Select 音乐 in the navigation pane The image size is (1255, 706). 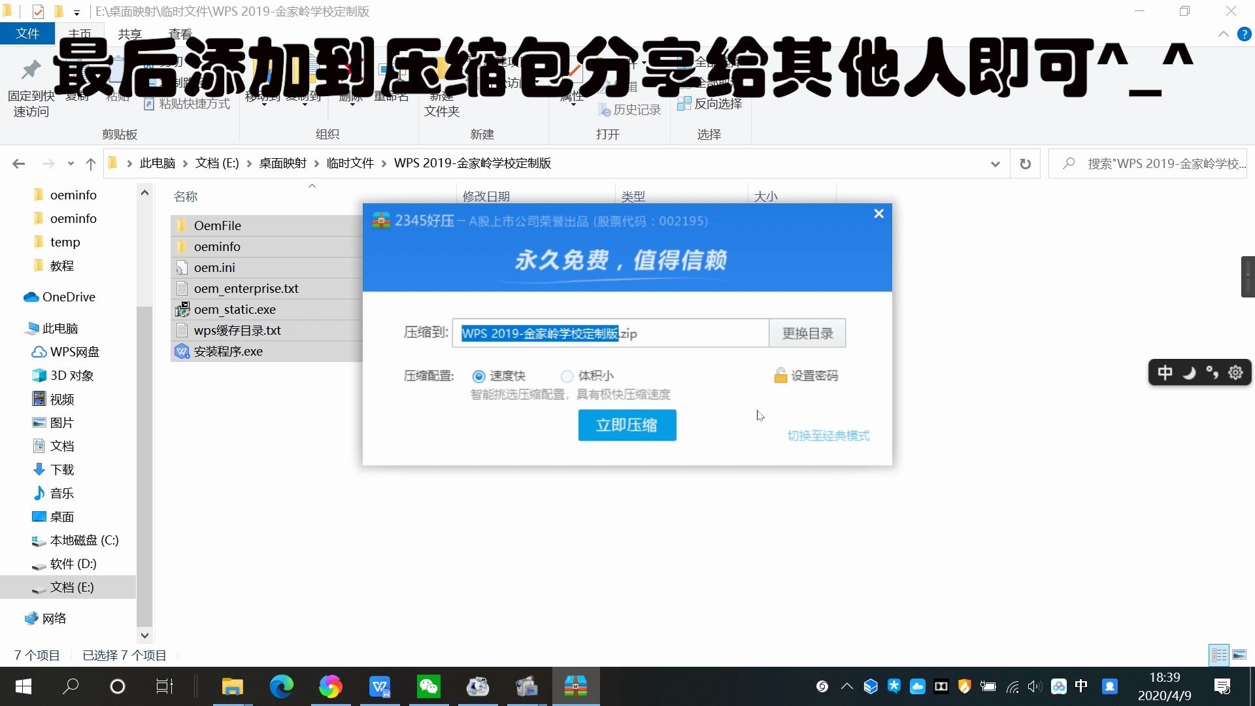tap(62, 494)
